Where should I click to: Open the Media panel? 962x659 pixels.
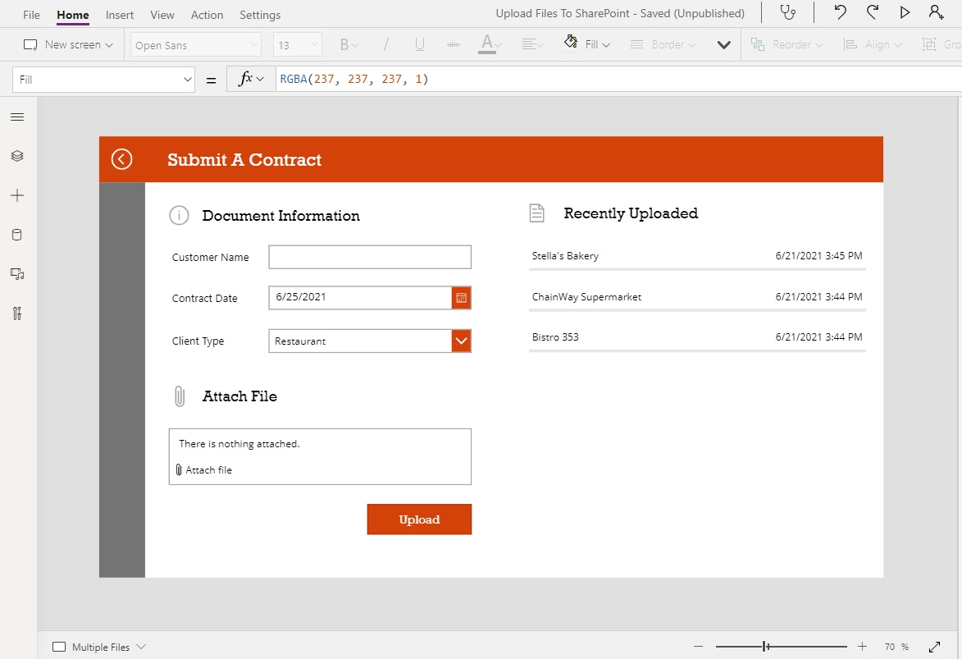click(x=17, y=273)
